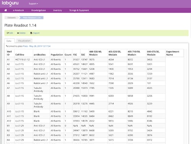The image size is (191, 144).
Task: Expand the Support dropdown menu
Action: 33,4
